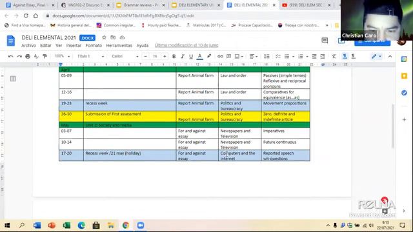The height and width of the screenshot is (232, 413).
Task: Expand bulleted list style dropdown arrow
Action: (293, 57)
